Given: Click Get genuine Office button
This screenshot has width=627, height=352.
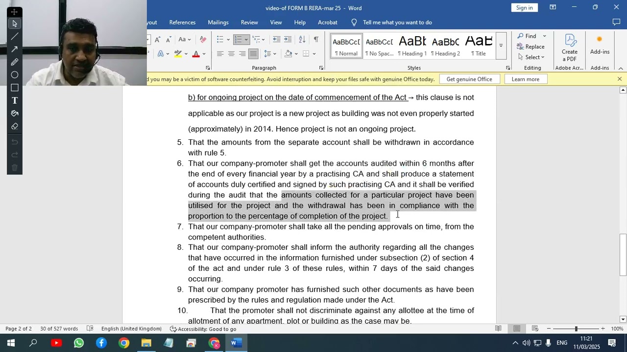Looking at the screenshot, I should (469, 79).
